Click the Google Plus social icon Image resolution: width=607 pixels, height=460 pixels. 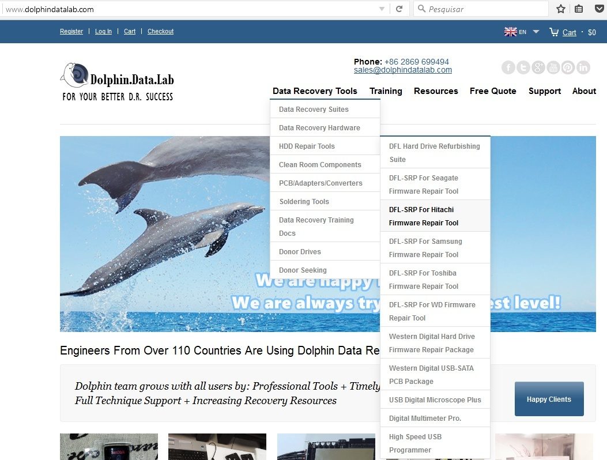click(538, 67)
